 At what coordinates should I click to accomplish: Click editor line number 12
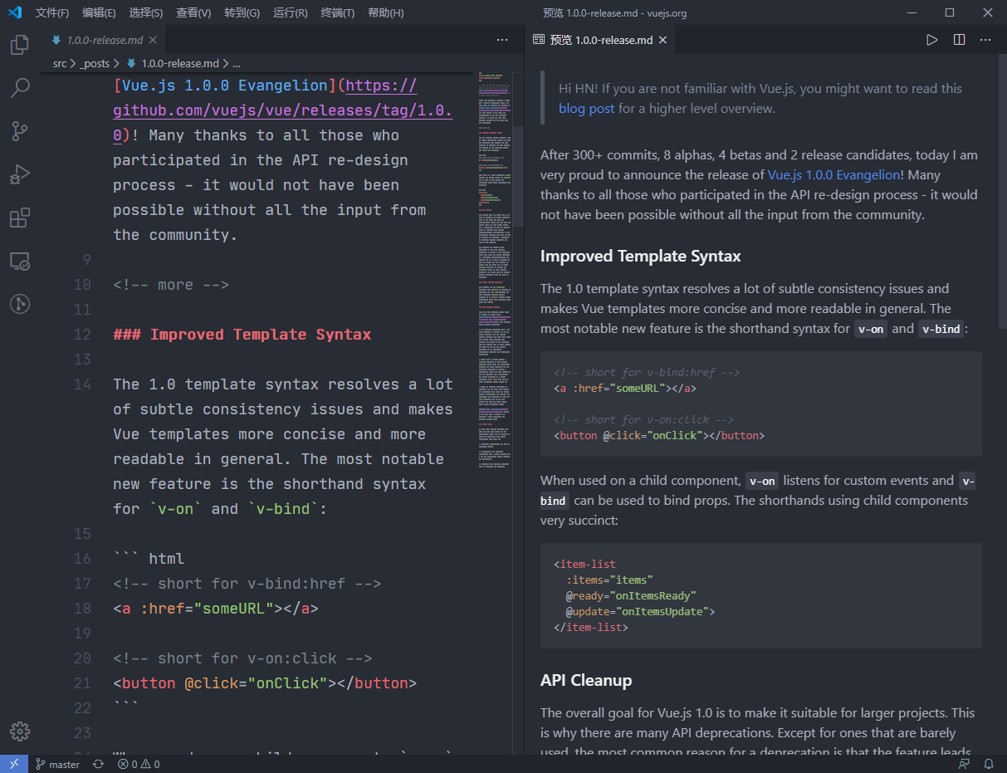tap(82, 335)
